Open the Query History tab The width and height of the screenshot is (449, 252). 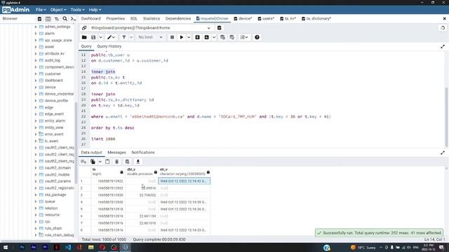pos(109,46)
